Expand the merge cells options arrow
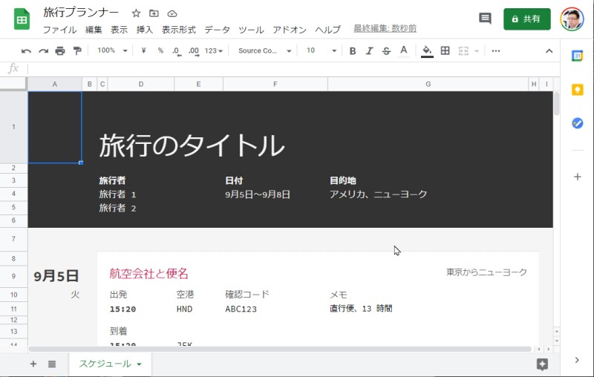The height and width of the screenshot is (377, 594). tap(477, 50)
